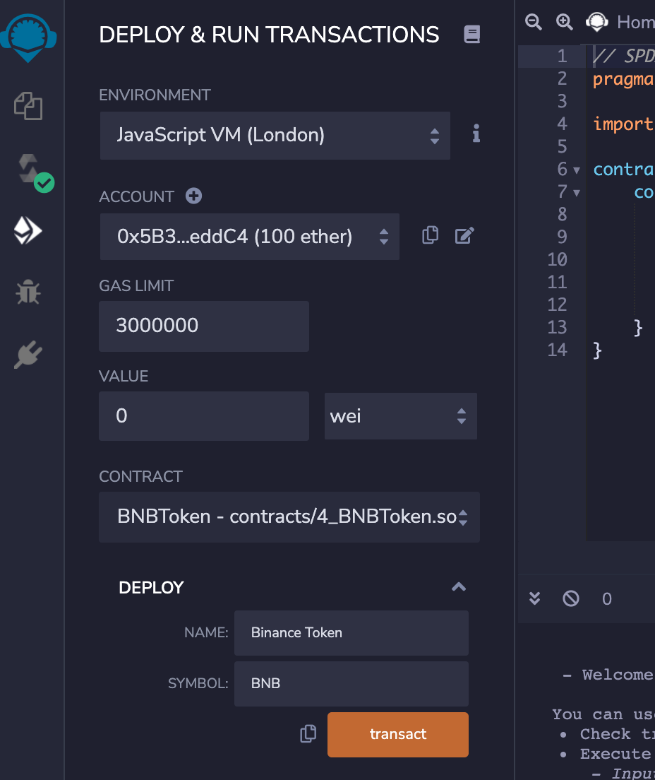
Task: Copy deploy calldata to clipboard icon
Action: click(x=308, y=734)
